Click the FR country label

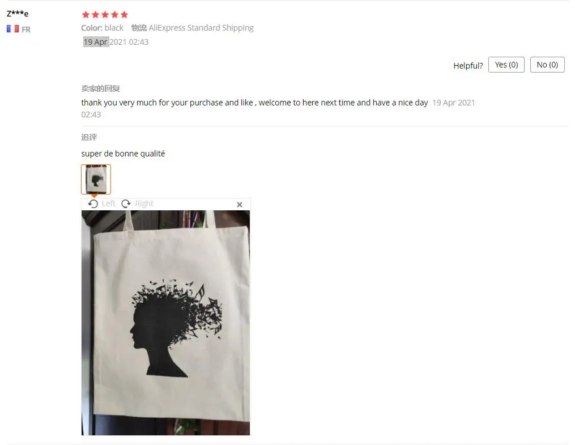click(x=26, y=29)
